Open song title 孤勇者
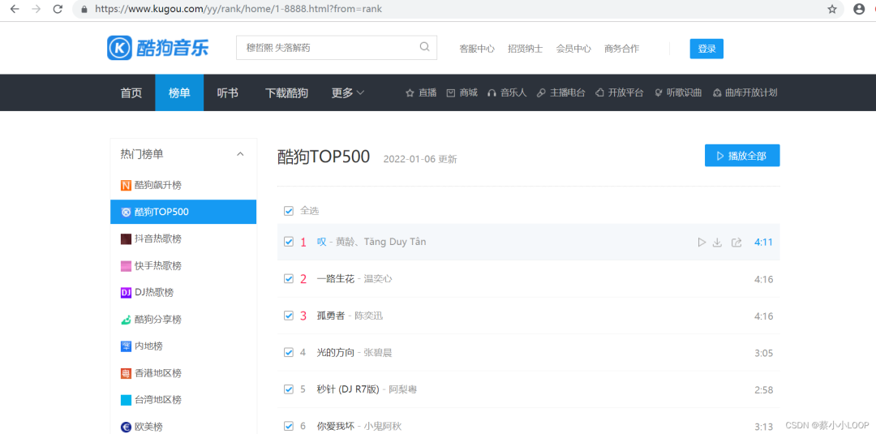This screenshot has width=876, height=434. click(x=331, y=316)
